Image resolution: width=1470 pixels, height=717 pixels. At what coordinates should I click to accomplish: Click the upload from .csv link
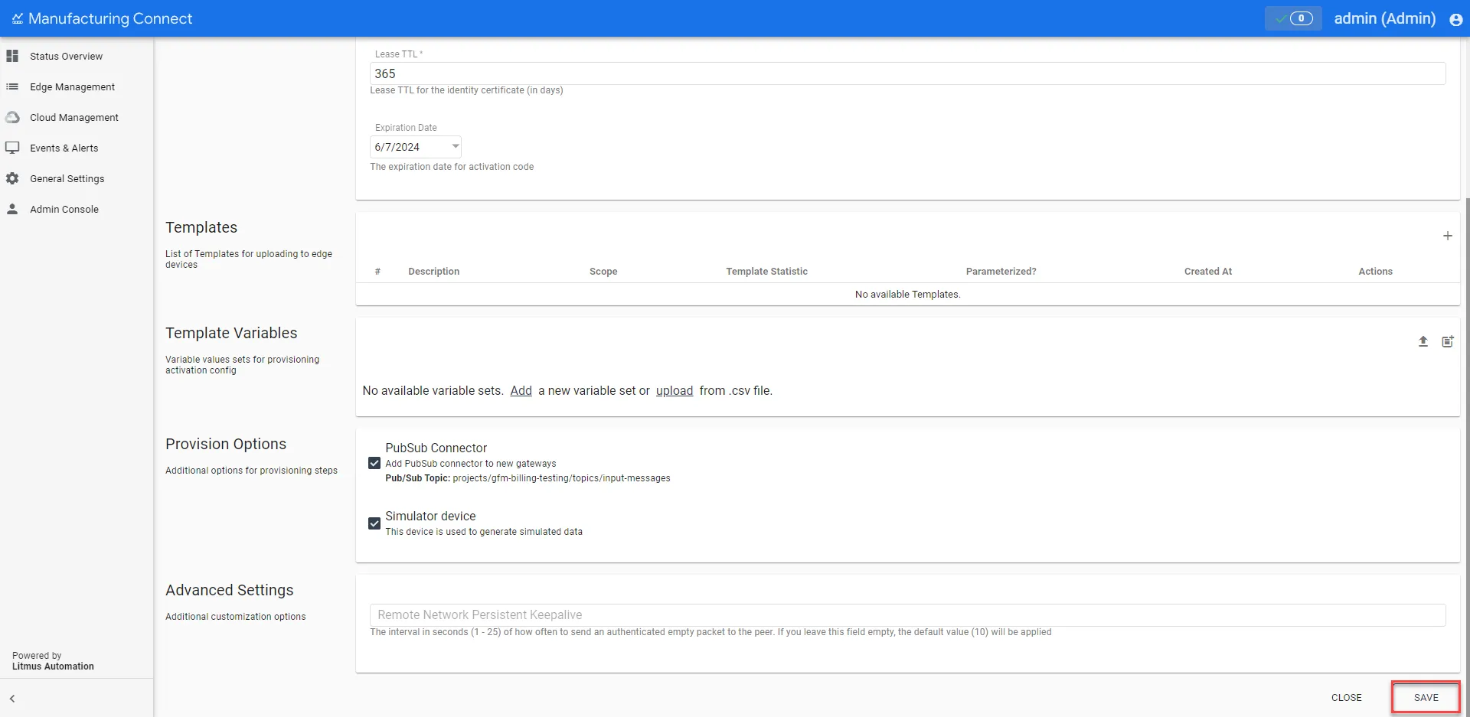675,390
